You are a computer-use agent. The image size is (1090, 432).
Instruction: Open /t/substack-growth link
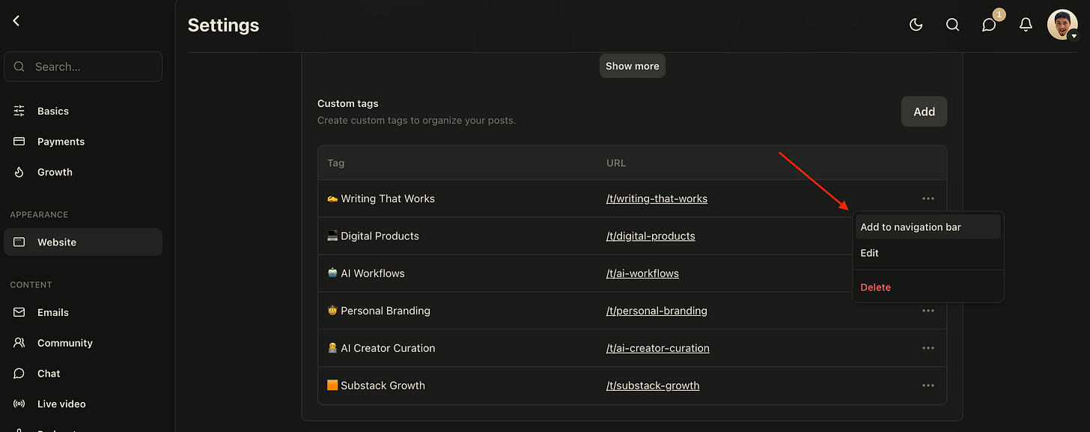653,386
